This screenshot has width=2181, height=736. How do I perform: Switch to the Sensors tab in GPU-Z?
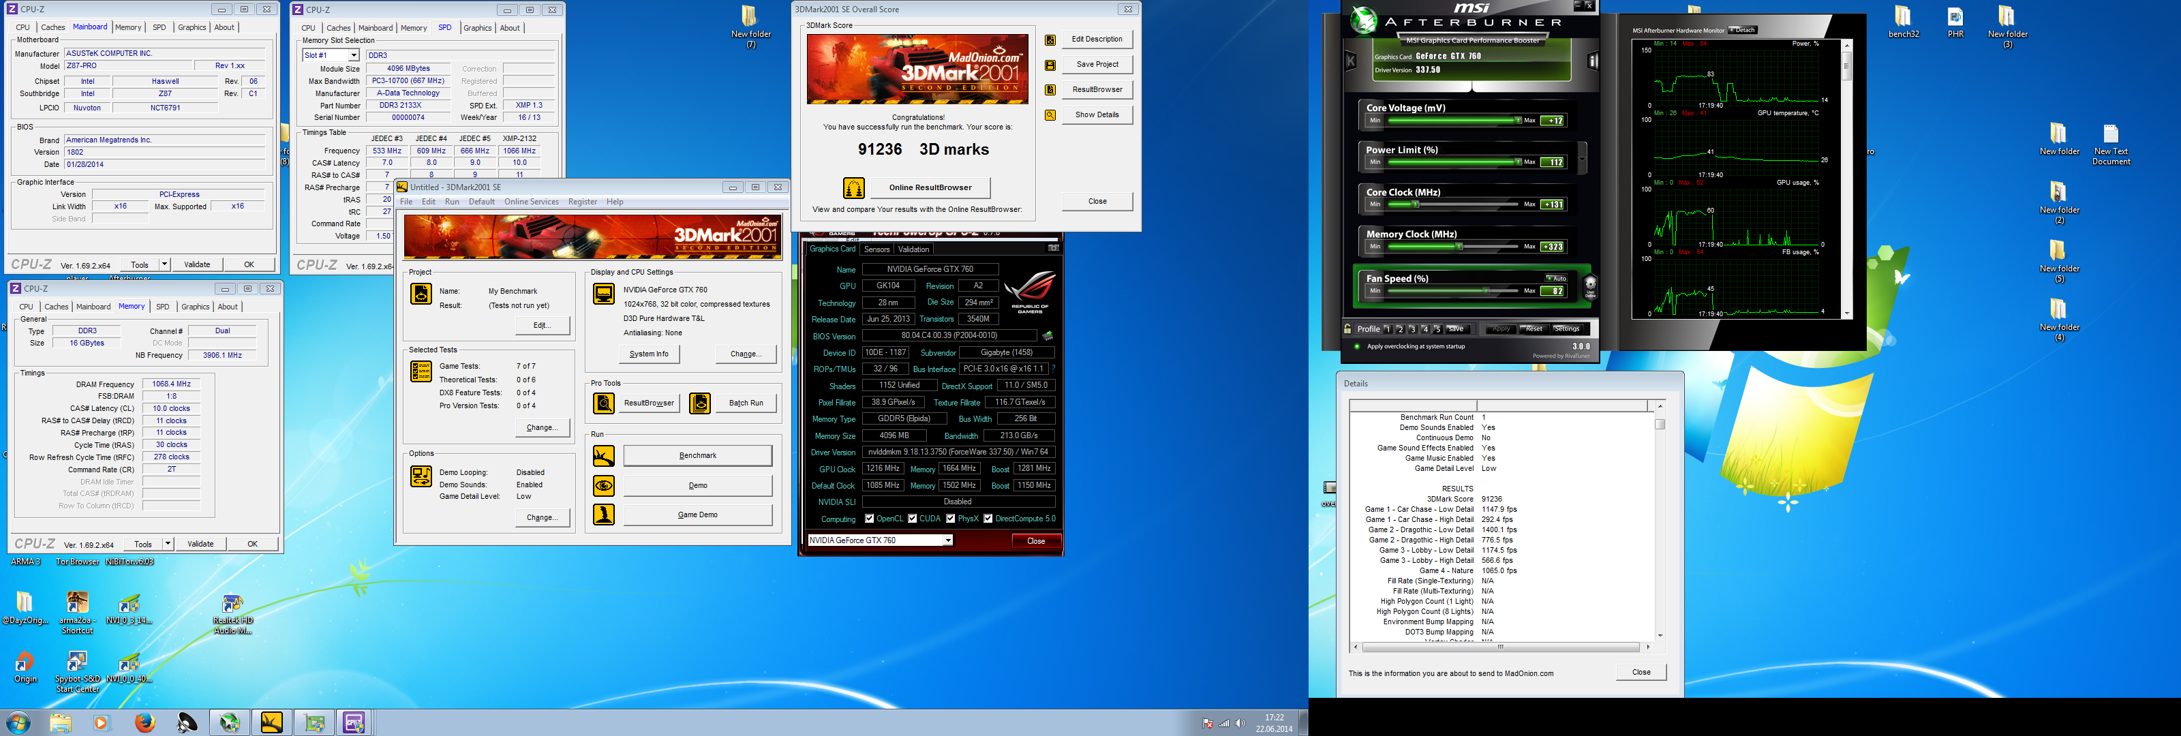pyautogui.click(x=877, y=249)
